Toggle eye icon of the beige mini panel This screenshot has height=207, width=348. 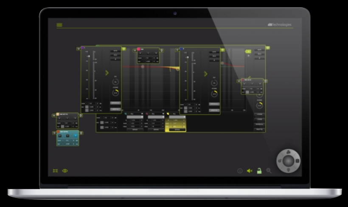tap(54, 115)
